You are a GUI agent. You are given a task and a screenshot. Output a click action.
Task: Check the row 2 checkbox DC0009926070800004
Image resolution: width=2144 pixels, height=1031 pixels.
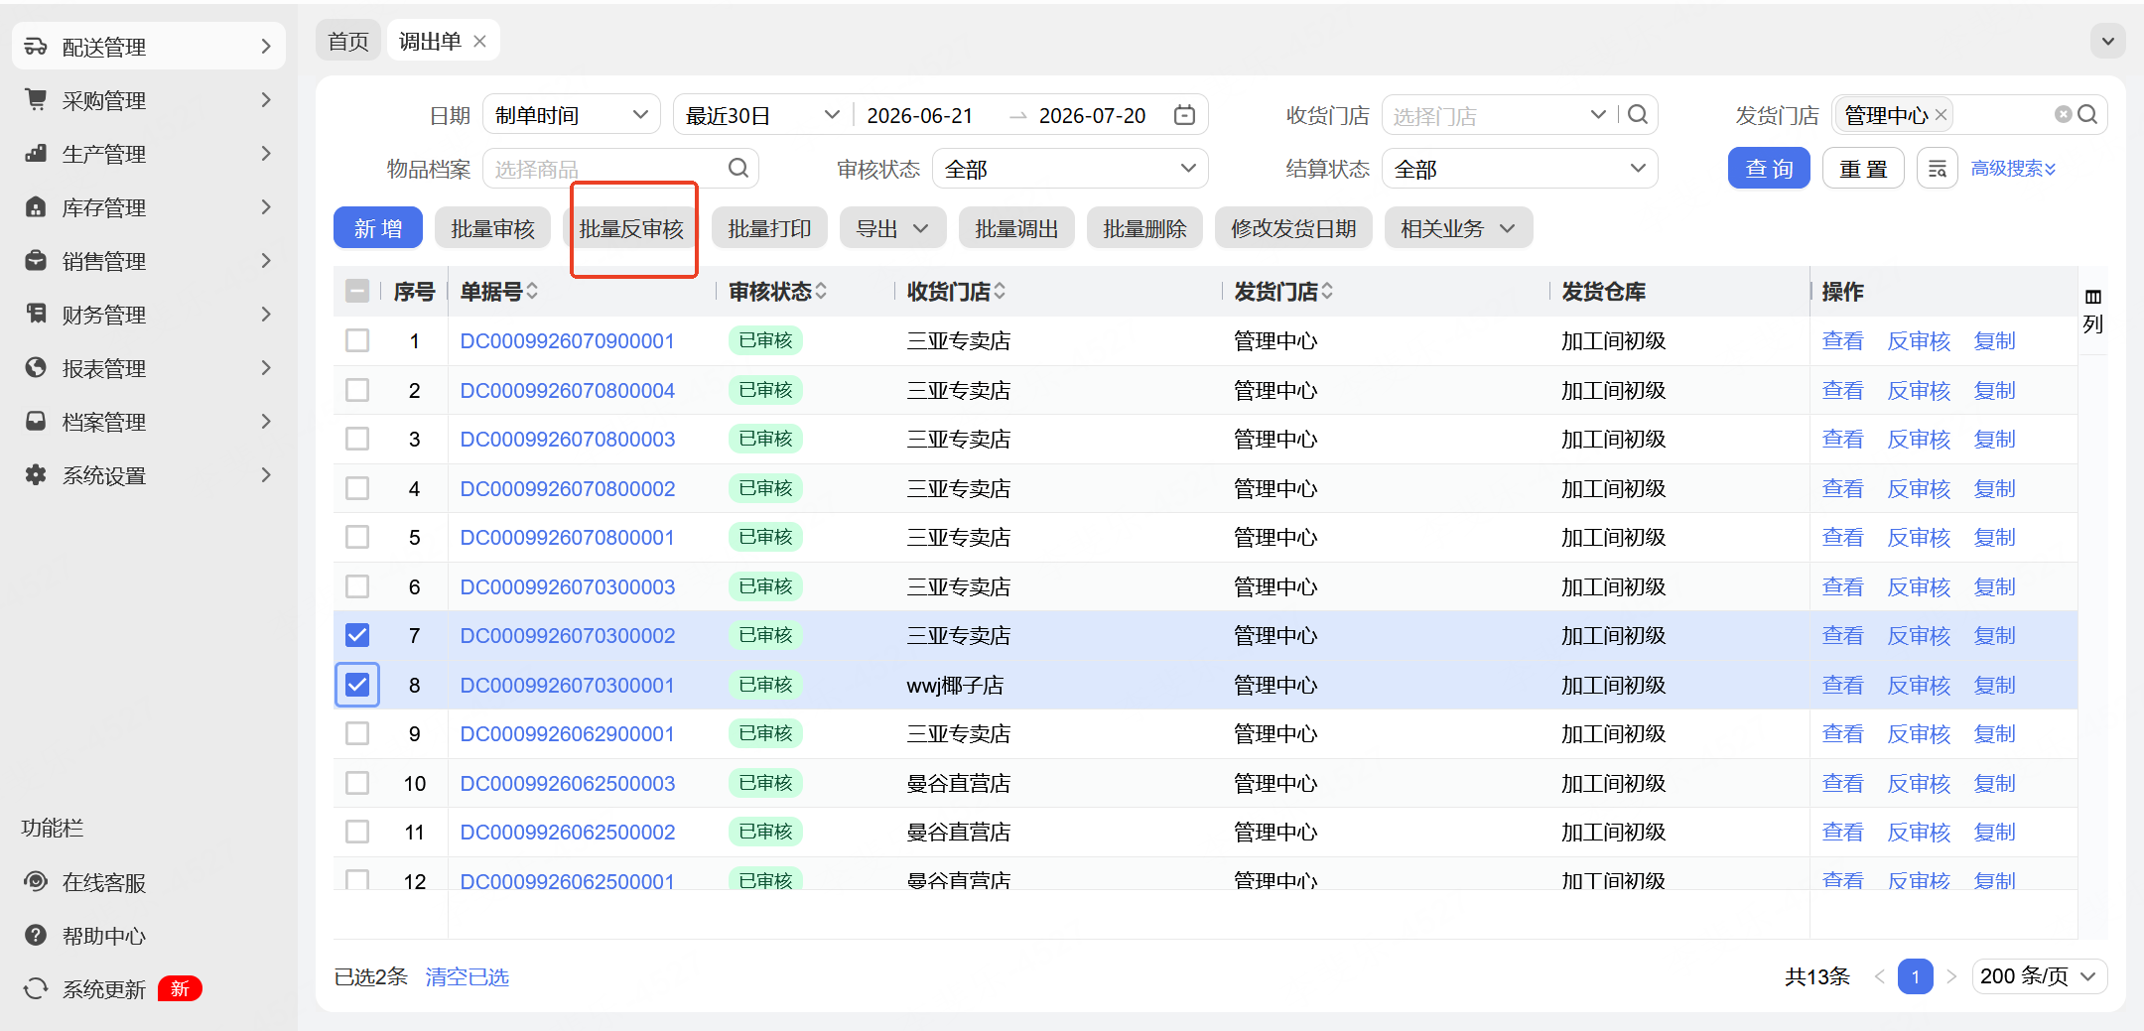click(357, 390)
